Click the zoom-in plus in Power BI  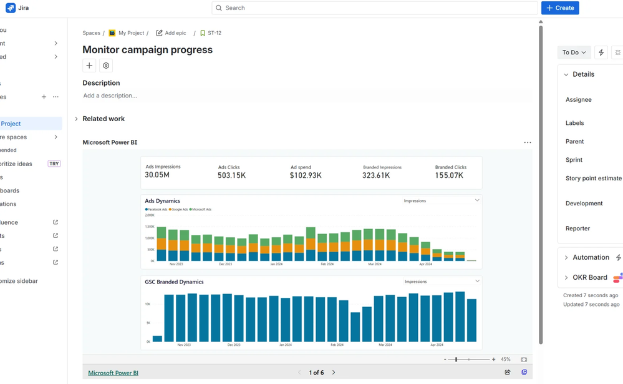click(493, 359)
